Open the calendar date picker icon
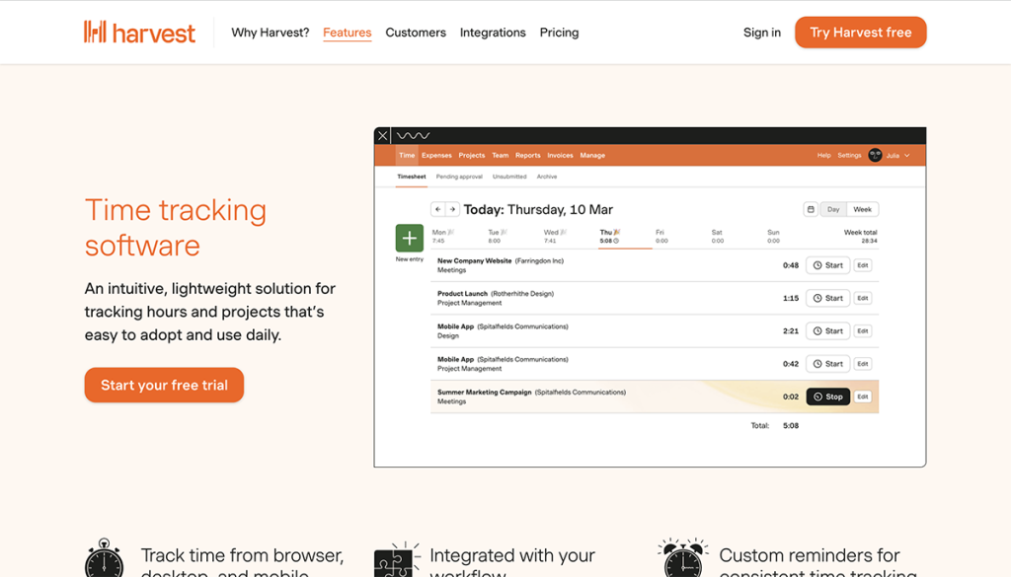Viewport: 1011px width, 577px height. click(x=811, y=209)
